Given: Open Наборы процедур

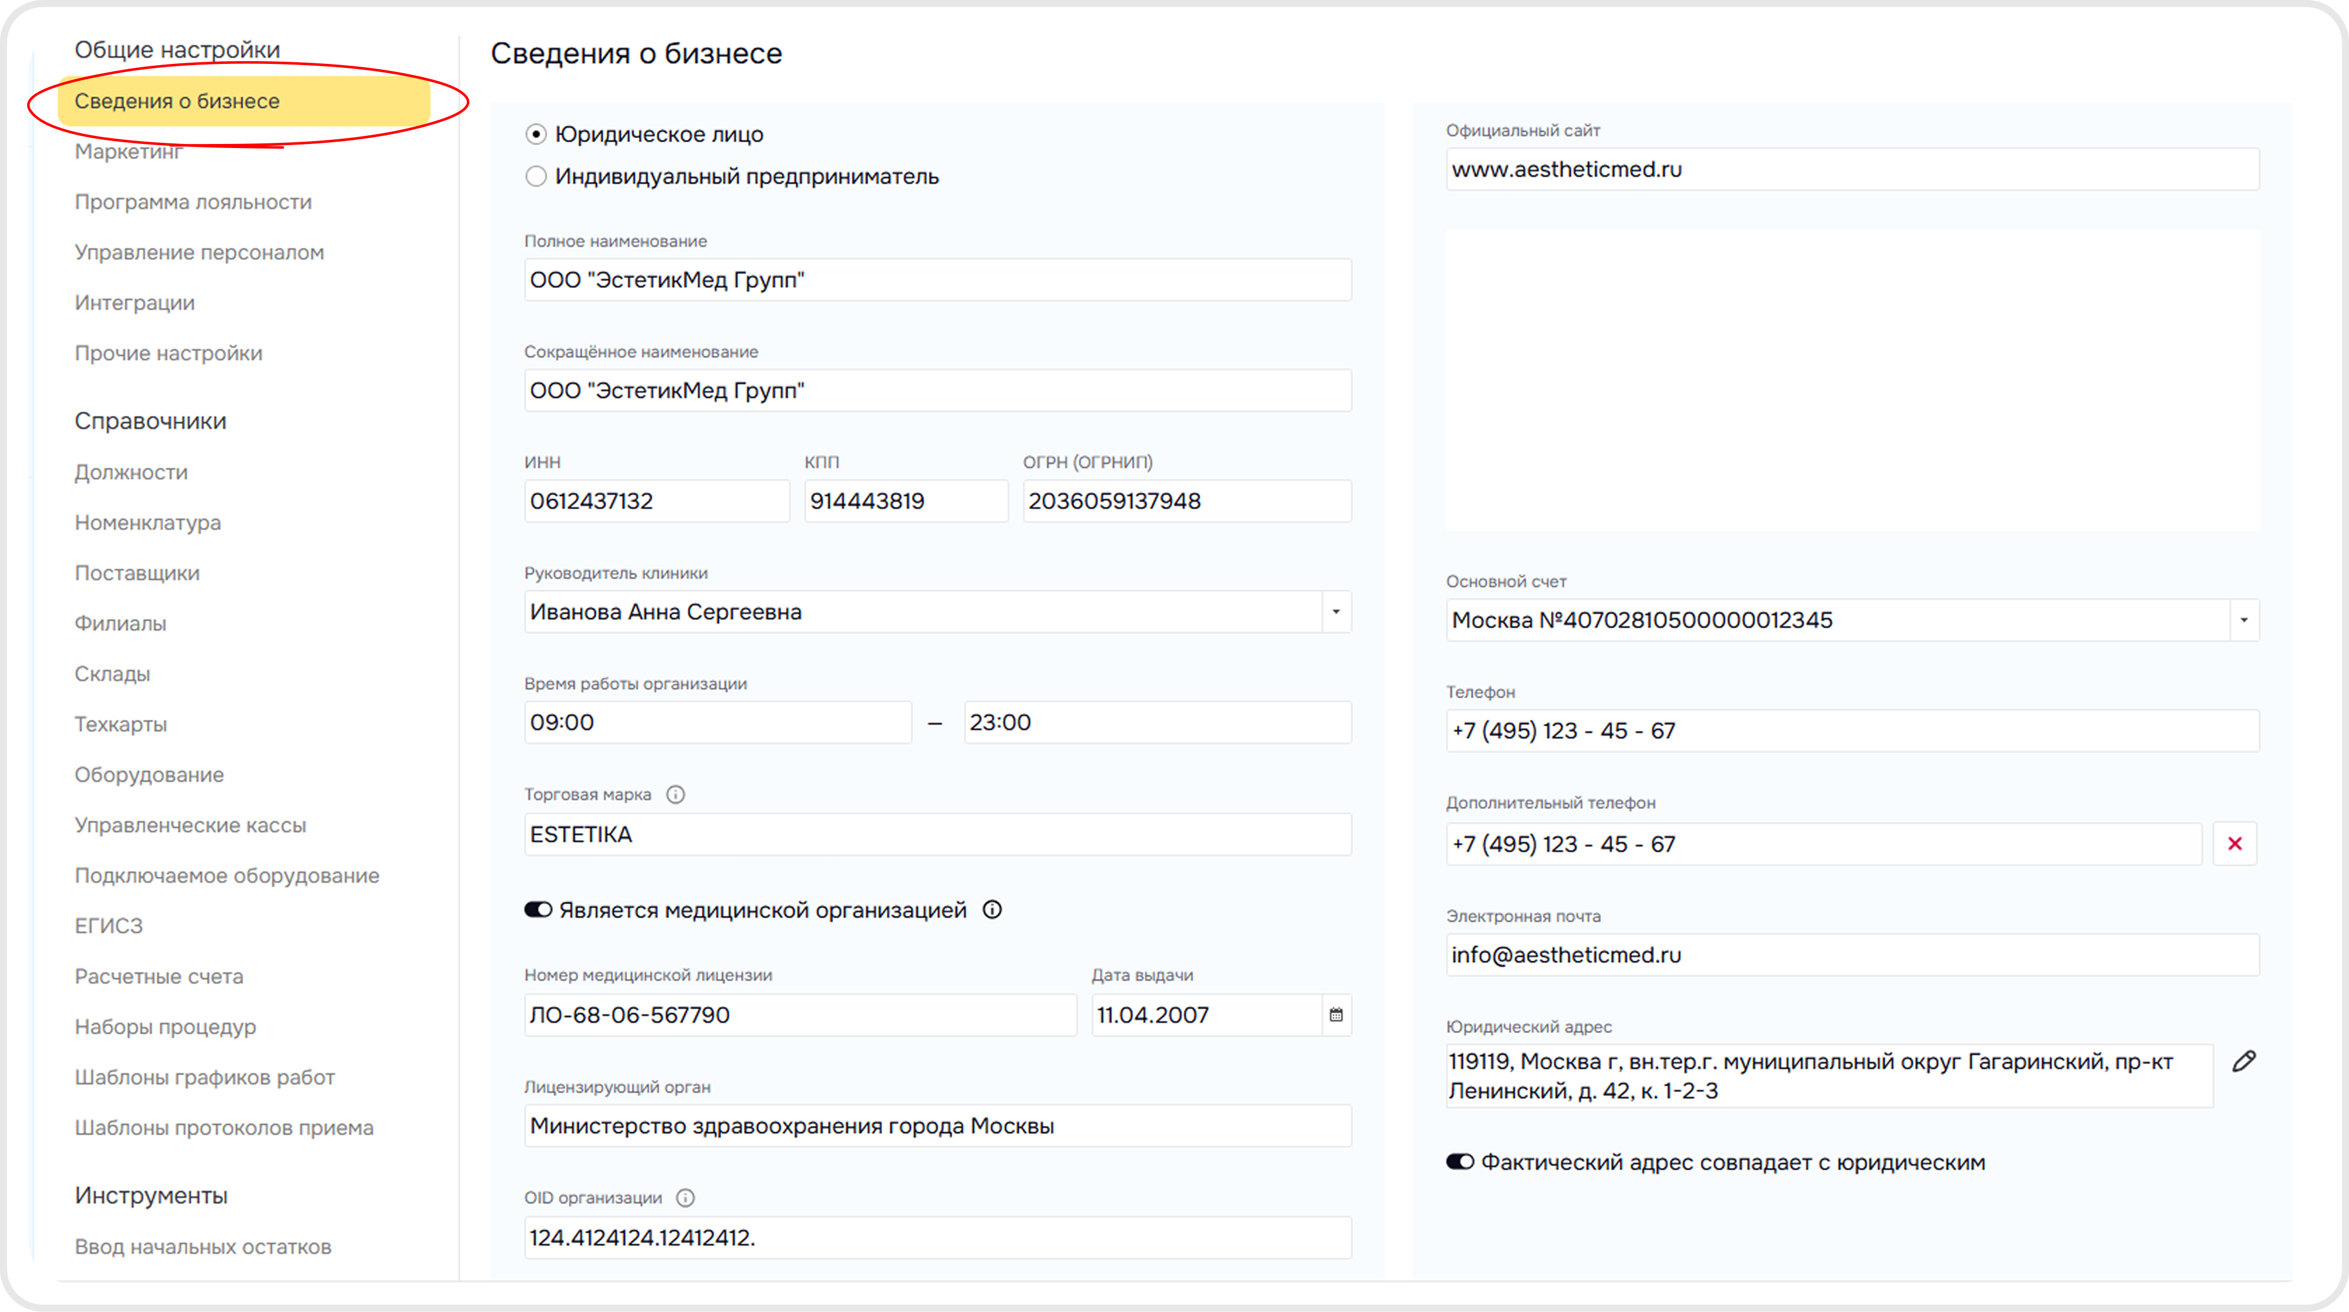Looking at the screenshot, I should [x=165, y=1027].
